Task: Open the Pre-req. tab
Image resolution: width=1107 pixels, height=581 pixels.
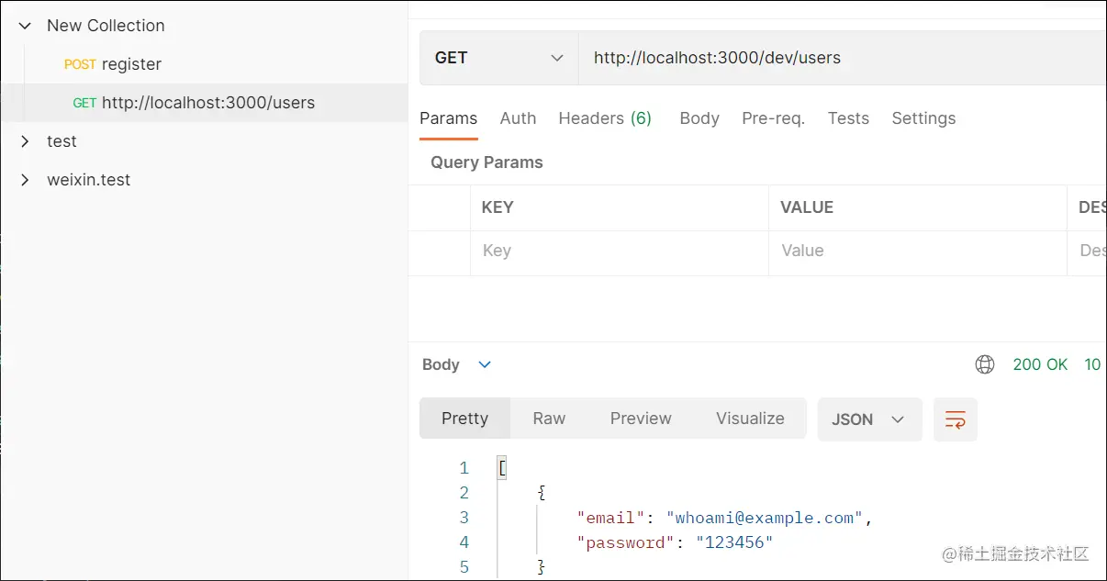Action: 773,118
